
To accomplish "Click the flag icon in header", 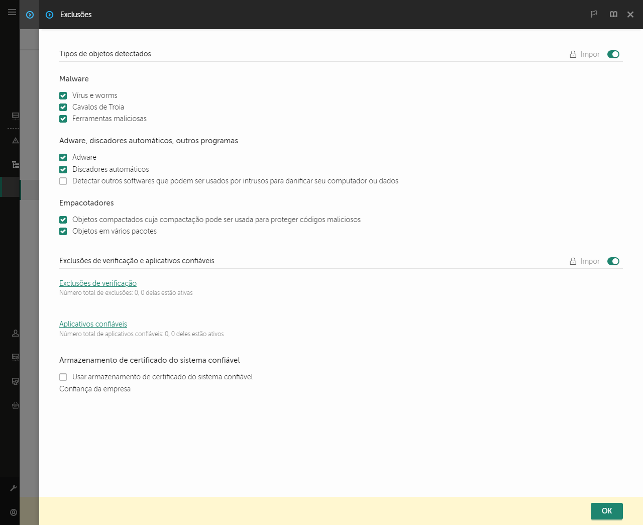I will [x=594, y=14].
